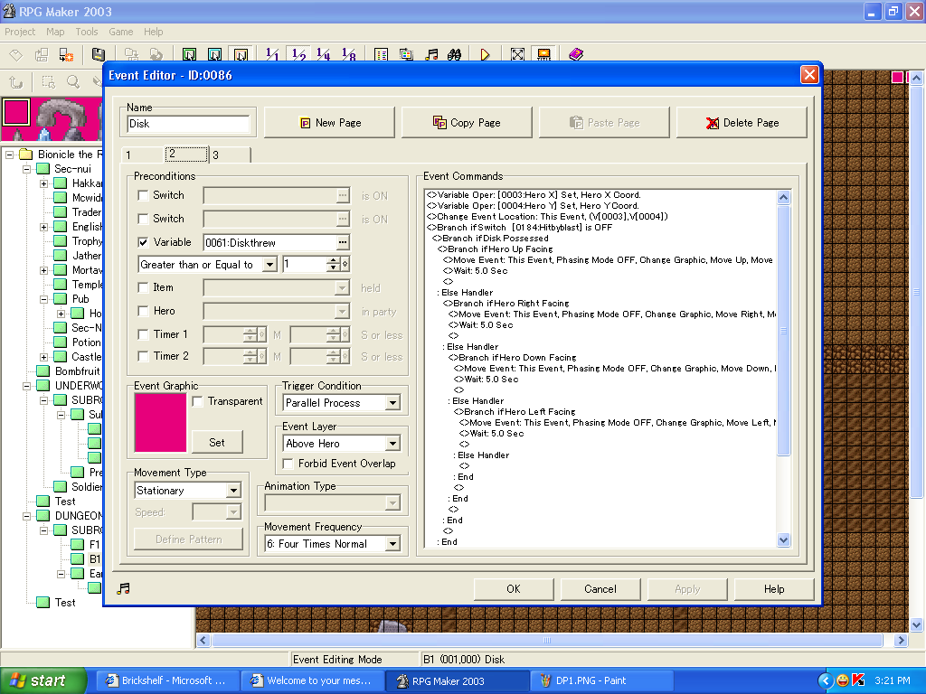The image size is (926, 694).
Task: Open the Trigger Condition dropdown
Action: (392, 403)
